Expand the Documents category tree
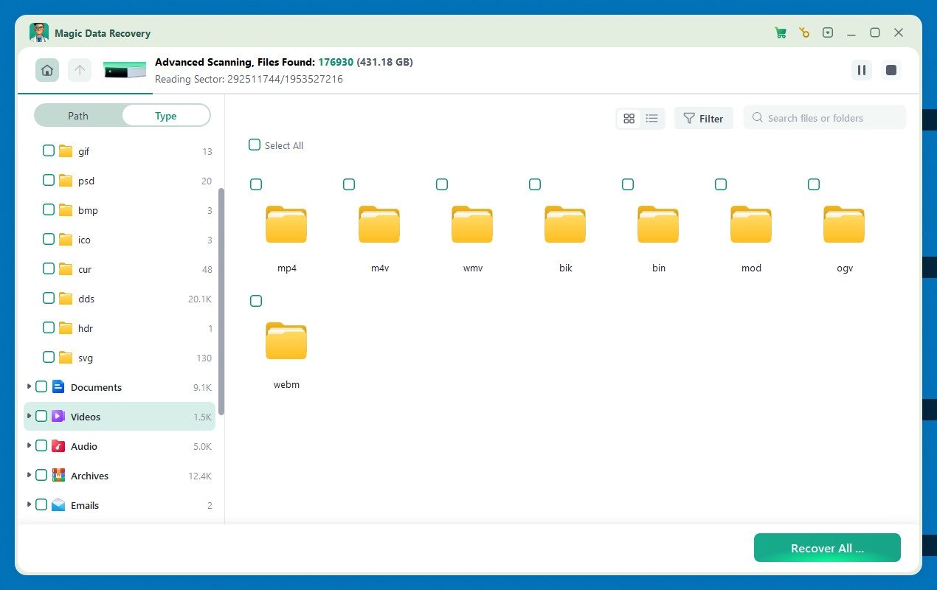 point(29,386)
